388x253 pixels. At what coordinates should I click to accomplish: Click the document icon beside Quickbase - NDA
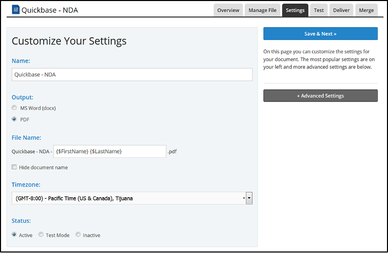pos(15,10)
